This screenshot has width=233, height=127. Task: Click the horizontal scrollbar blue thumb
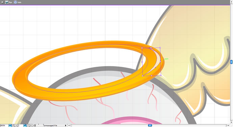click(x=150, y=126)
